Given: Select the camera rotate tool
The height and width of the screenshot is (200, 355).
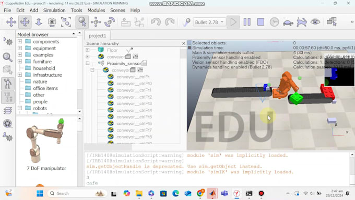Looking at the screenshot, I should [x=25, y=22].
